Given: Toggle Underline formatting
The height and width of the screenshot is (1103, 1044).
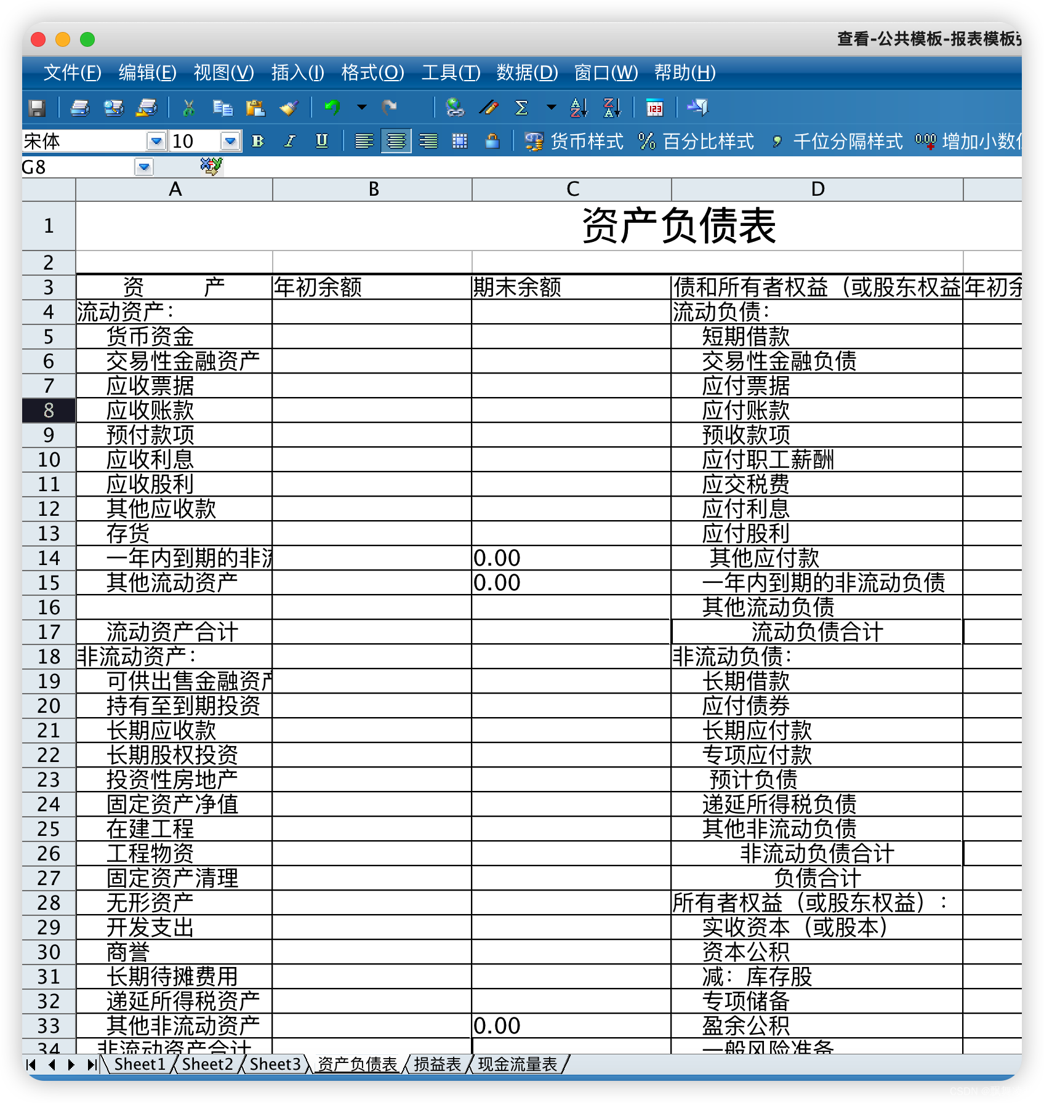Looking at the screenshot, I should click(x=321, y=142).
